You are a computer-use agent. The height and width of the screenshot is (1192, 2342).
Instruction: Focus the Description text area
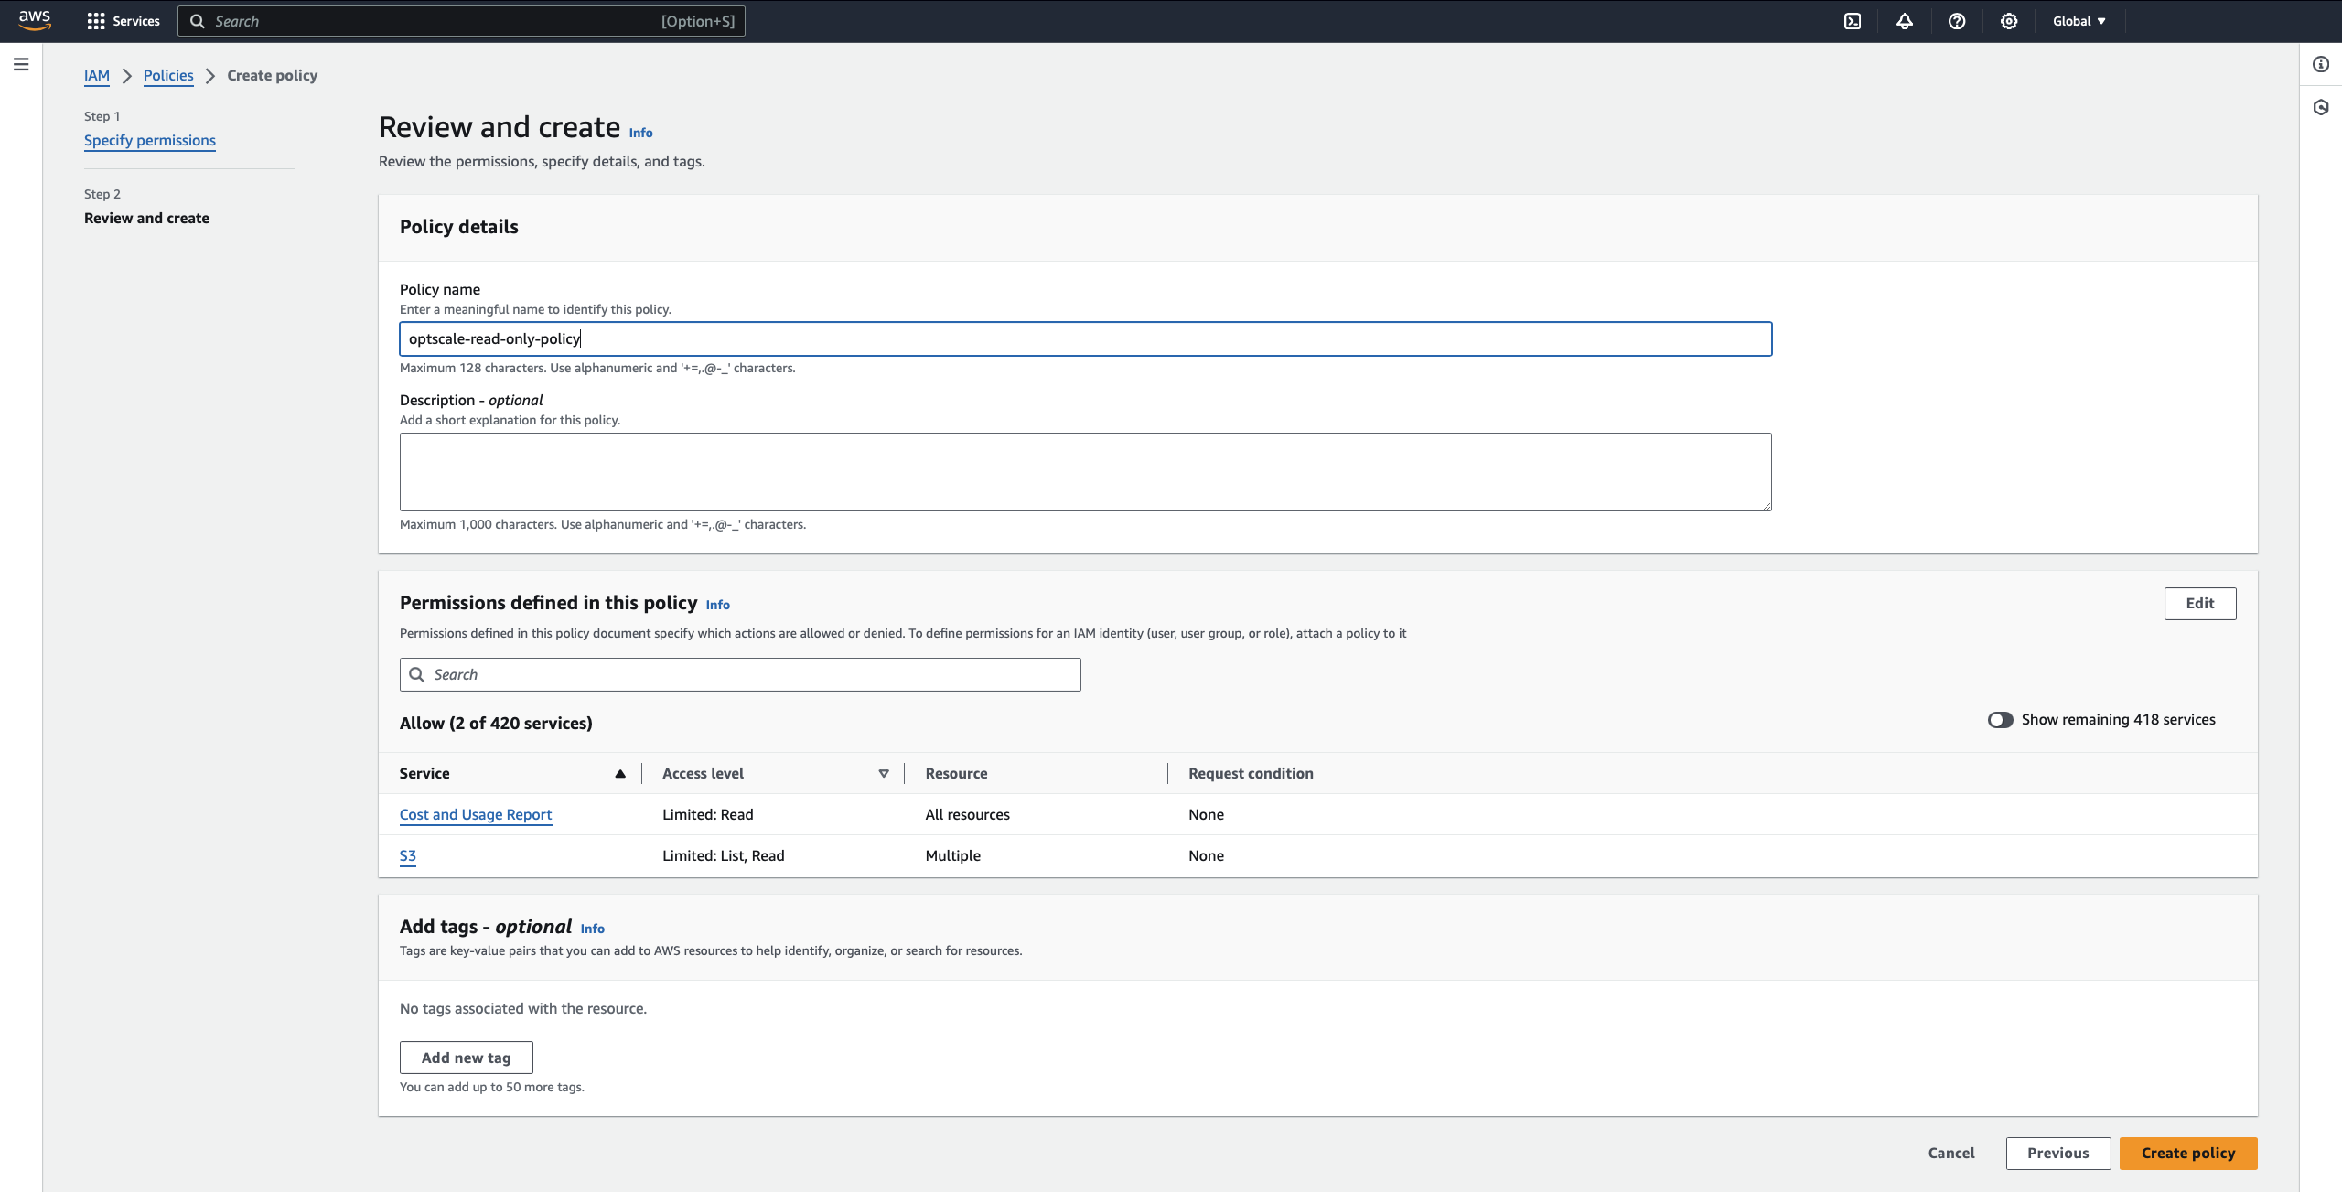tap(1085, 472)
